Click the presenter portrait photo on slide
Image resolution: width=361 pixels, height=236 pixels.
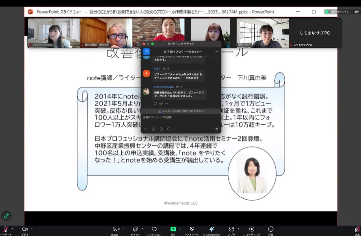pos(252,174)
